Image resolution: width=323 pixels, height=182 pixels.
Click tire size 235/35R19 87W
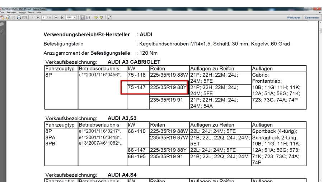tap(169, 138)
